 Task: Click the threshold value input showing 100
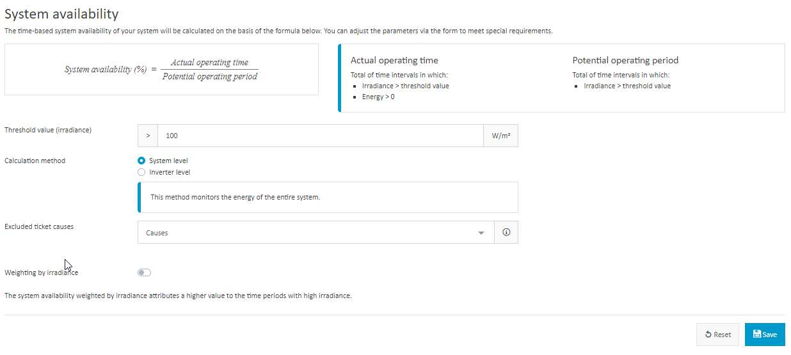pyautogui.click(x=321, y=136)
